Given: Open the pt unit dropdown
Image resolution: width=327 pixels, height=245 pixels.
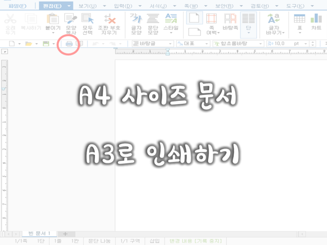Looking at the screenshot, I should 305,44.
